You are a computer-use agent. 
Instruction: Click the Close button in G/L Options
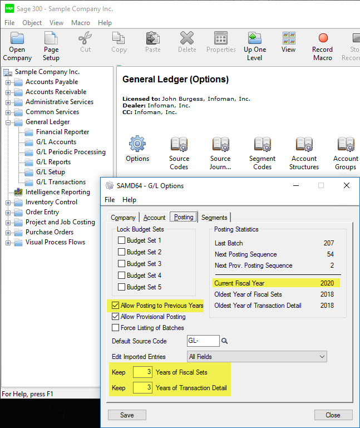click(333, 415)
